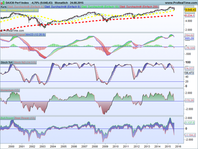Select the MACD (12 26 9) label
198x149 pixels.
[x=35, y=35]
